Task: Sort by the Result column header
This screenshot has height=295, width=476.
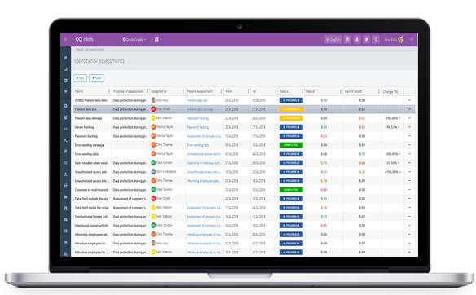Action: tap(311, 91)
